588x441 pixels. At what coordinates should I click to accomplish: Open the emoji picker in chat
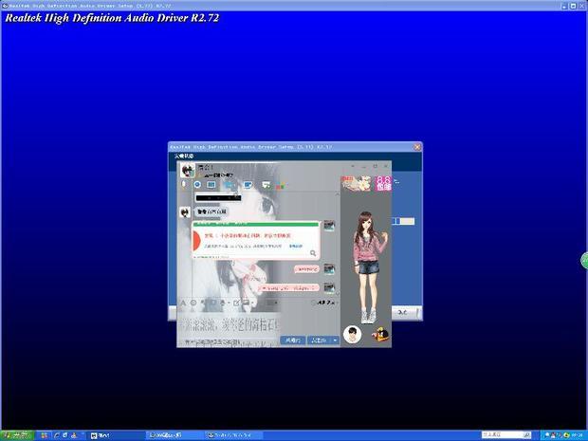click(193, 303)
